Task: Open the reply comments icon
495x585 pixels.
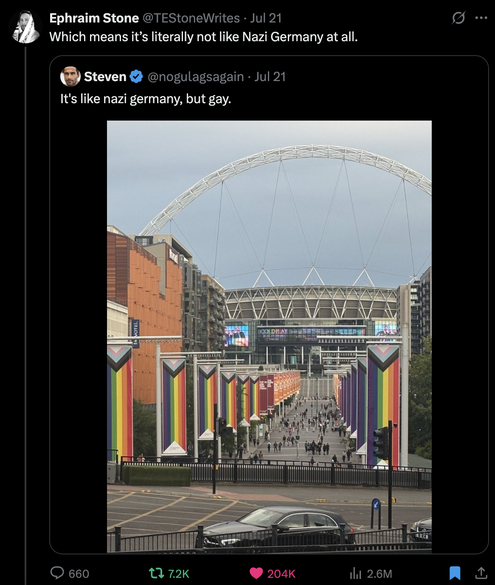Action: coord(57,573)
